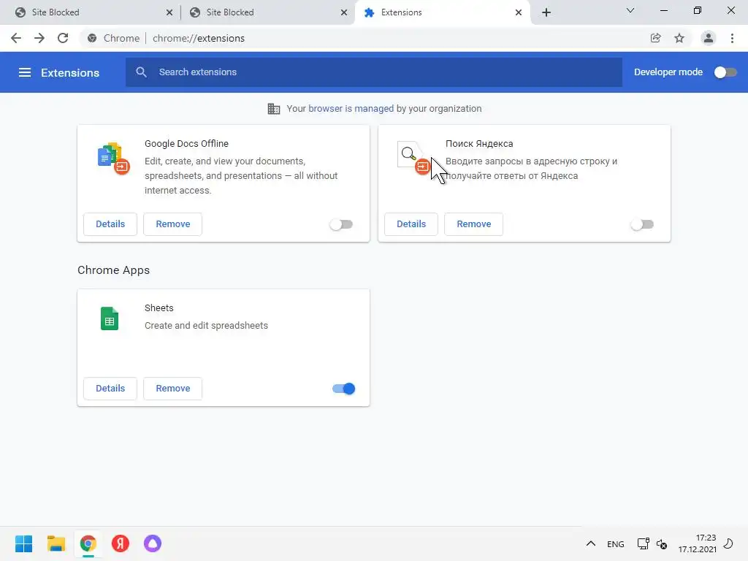Focus the Search extensions field
Viewport: 748px width, 561px height.
point(374,72)
